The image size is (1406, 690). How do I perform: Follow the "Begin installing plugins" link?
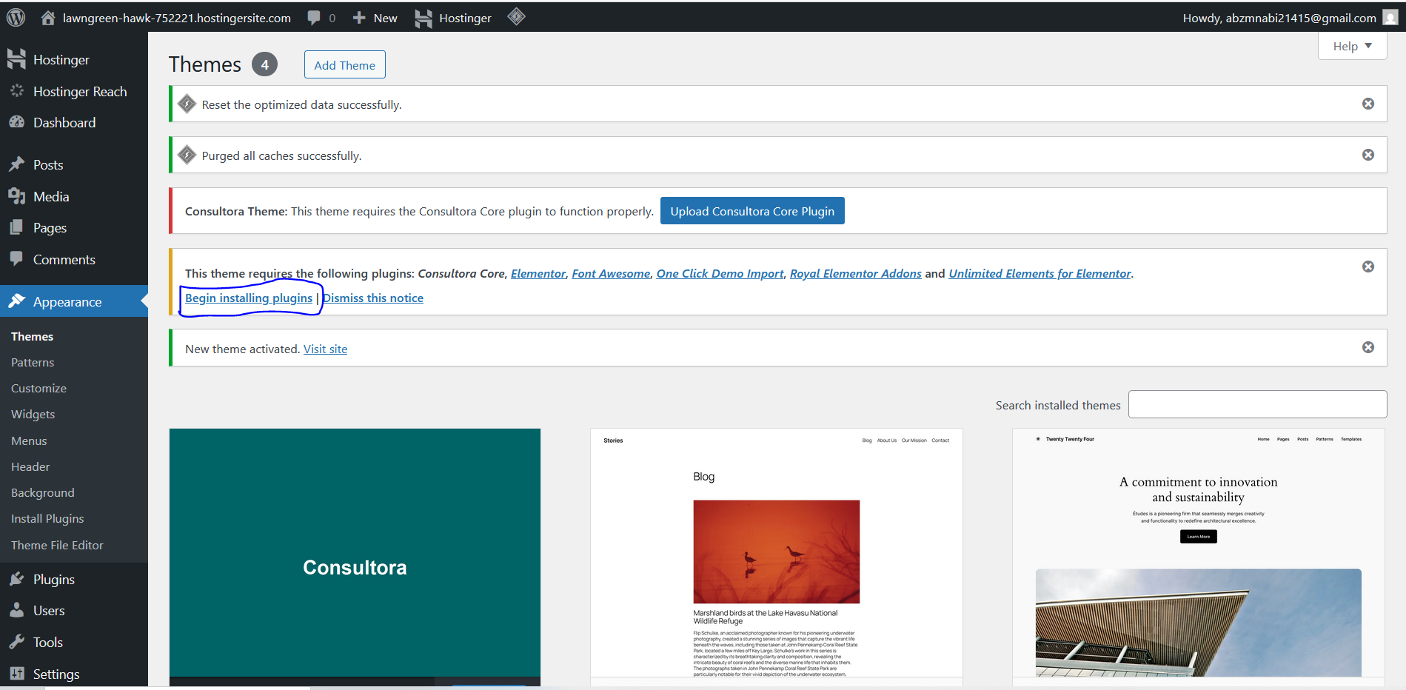248,298
